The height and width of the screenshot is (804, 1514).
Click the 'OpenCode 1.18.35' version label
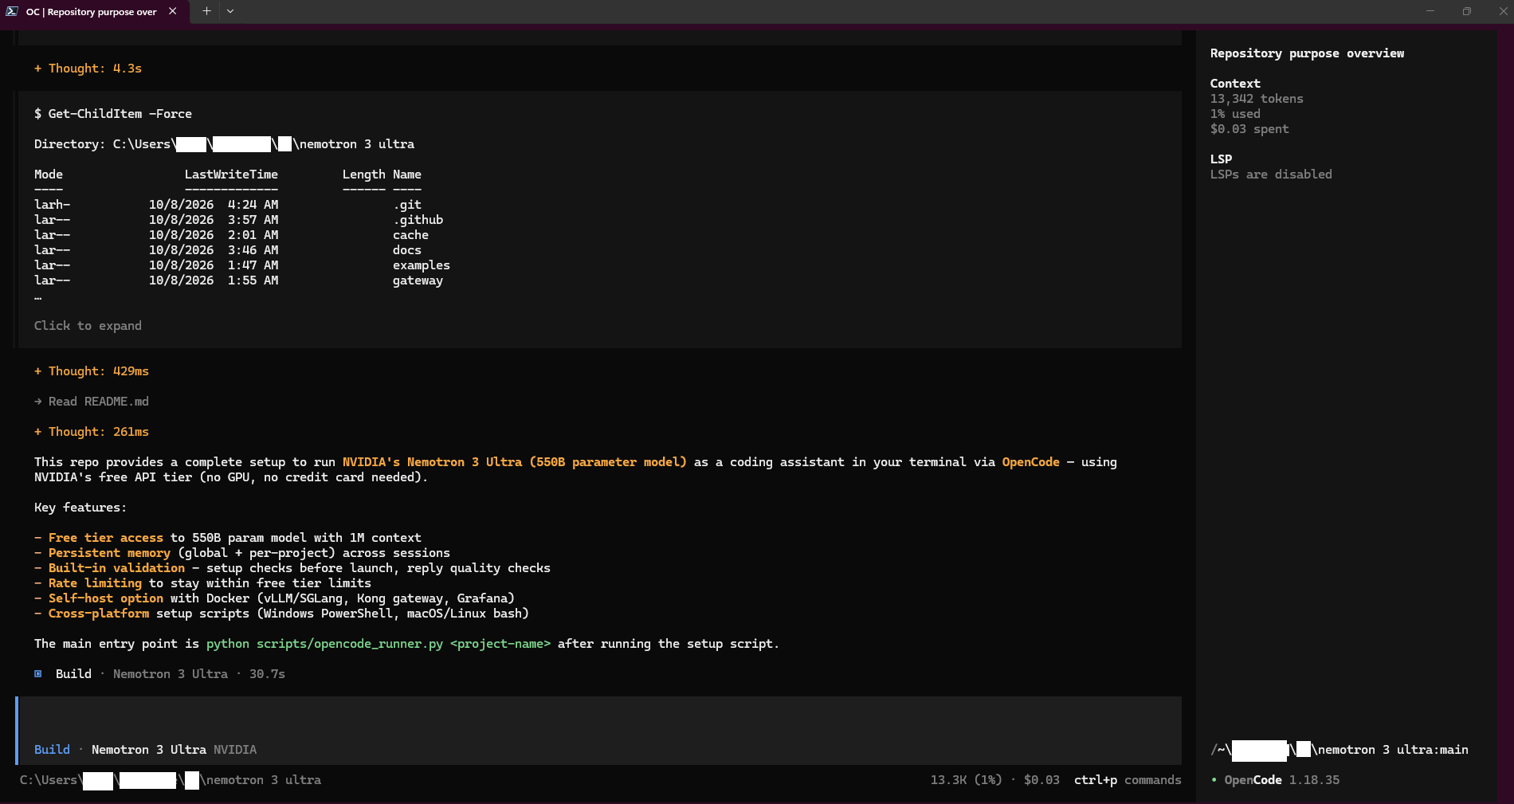(x=1282, y=780)
